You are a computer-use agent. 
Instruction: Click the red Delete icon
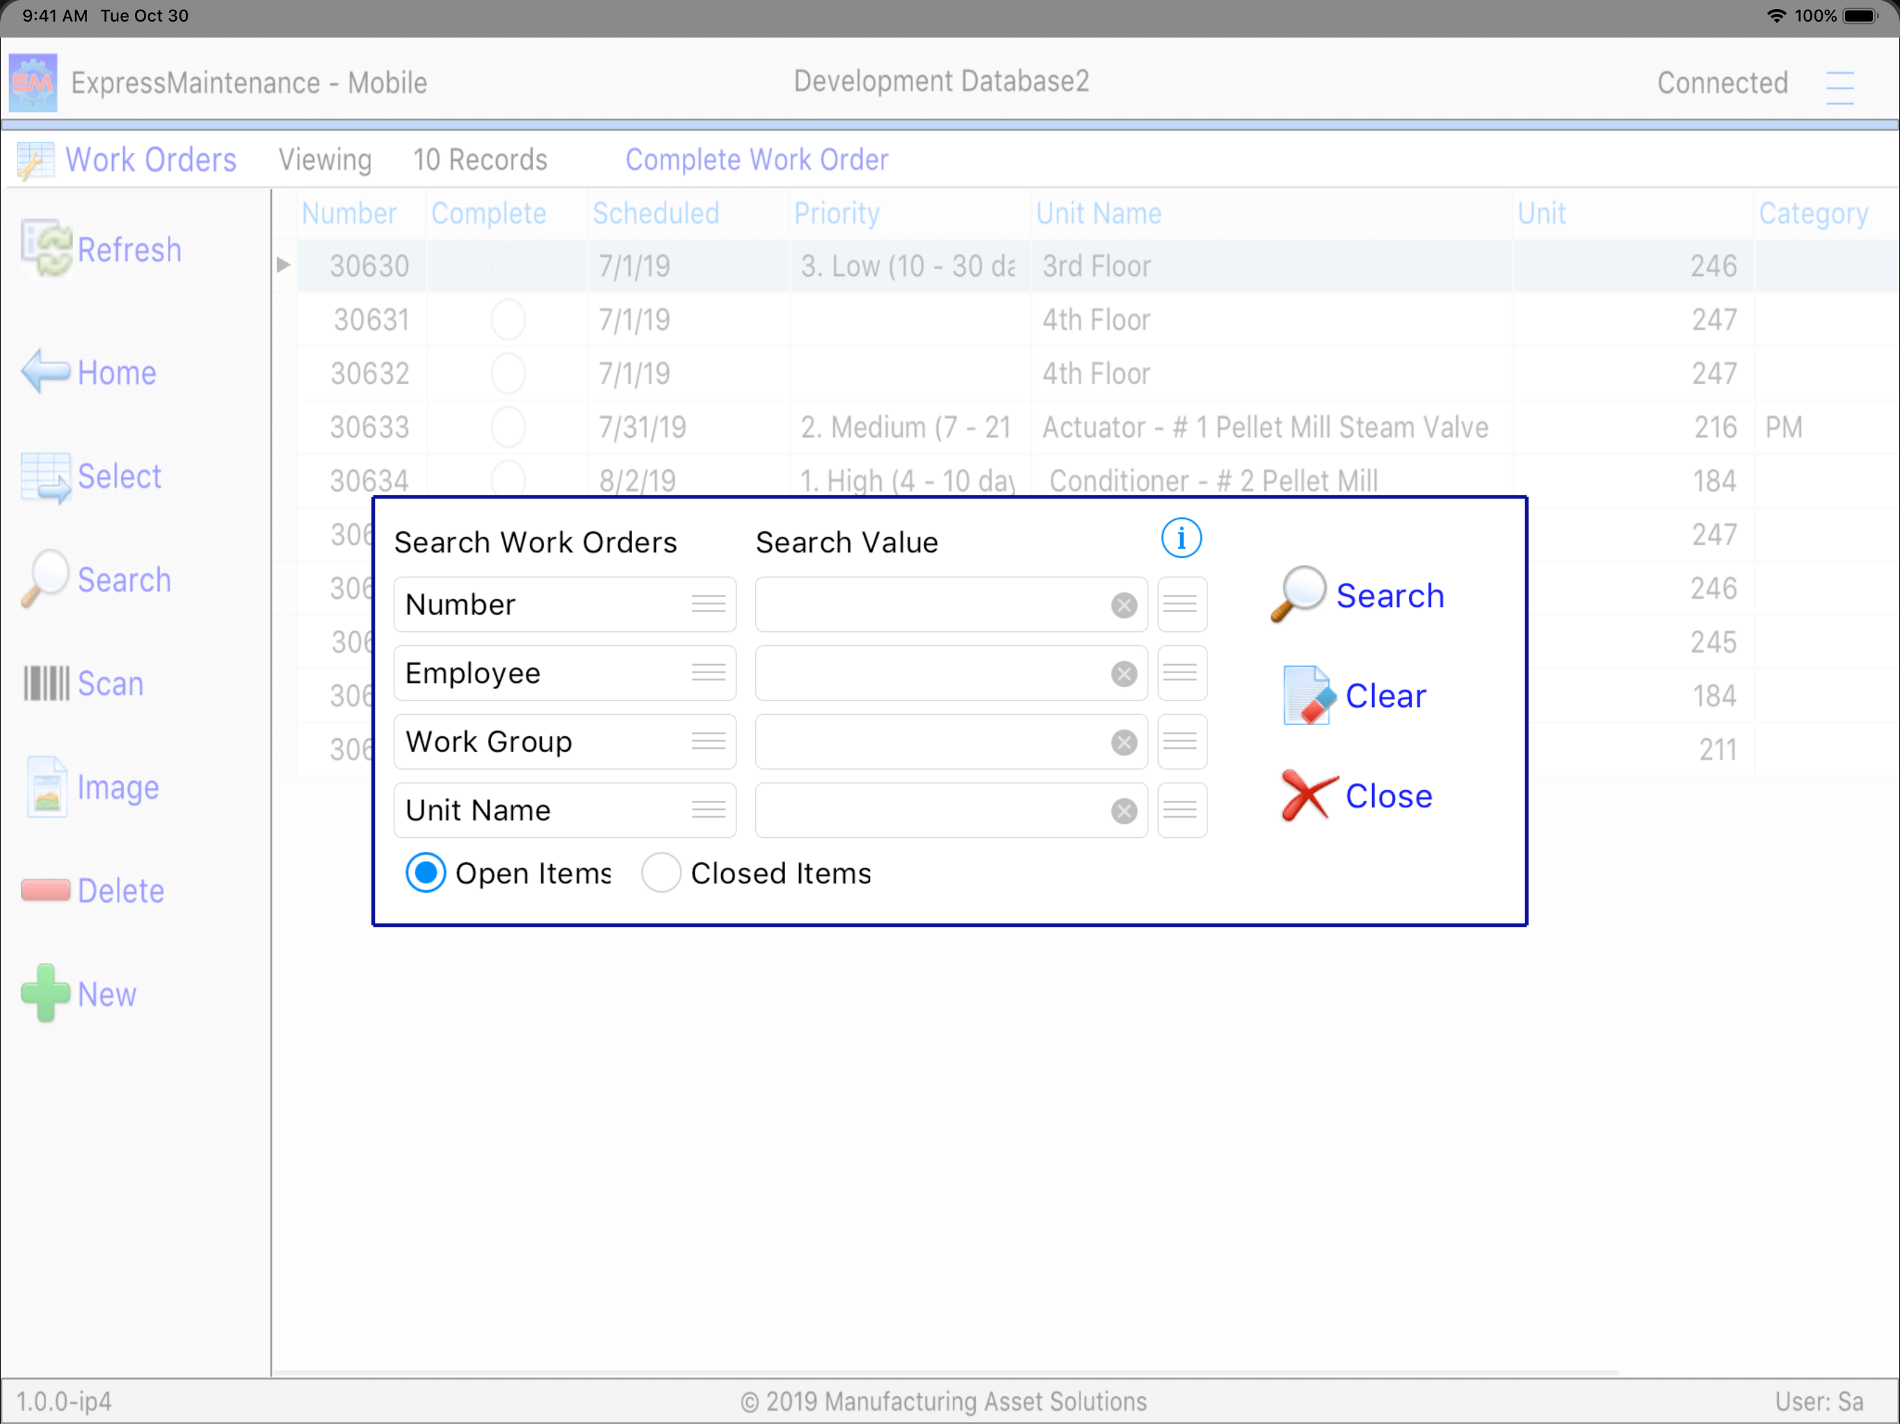tap(45, 891)
